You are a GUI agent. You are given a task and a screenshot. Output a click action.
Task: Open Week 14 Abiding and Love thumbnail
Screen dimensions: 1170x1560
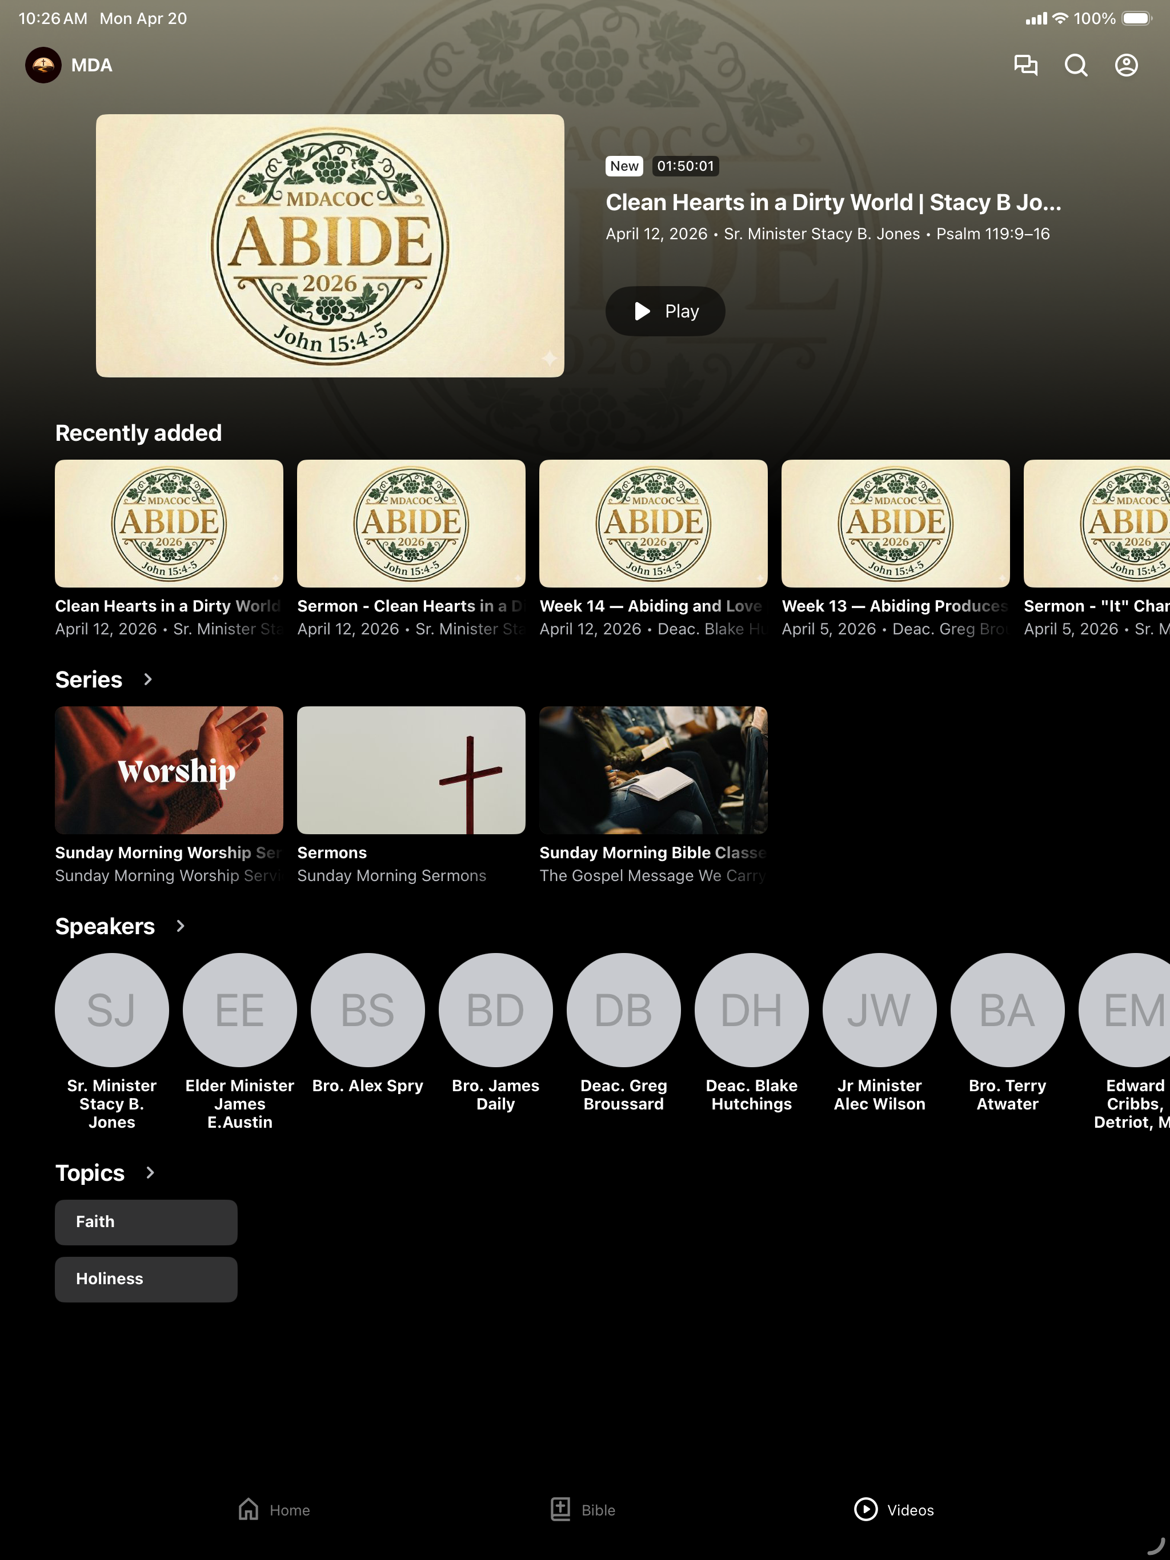pyautogui.click(x=654, y=523)
